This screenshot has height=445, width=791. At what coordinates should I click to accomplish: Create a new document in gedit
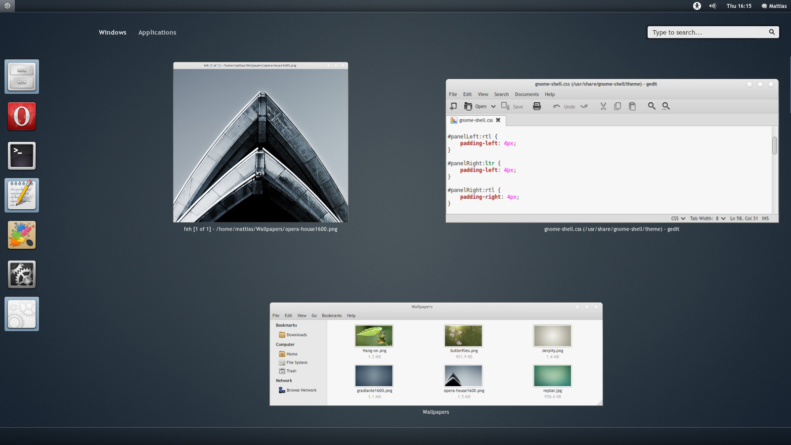(x=454, y=106)
